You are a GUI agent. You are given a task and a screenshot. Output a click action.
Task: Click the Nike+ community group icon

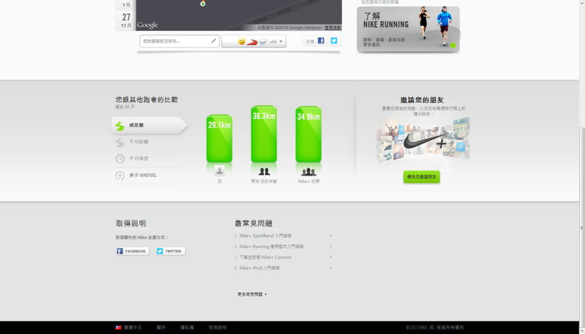coord(308,171)
